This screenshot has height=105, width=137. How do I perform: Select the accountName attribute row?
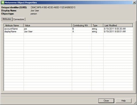point(68,29)
